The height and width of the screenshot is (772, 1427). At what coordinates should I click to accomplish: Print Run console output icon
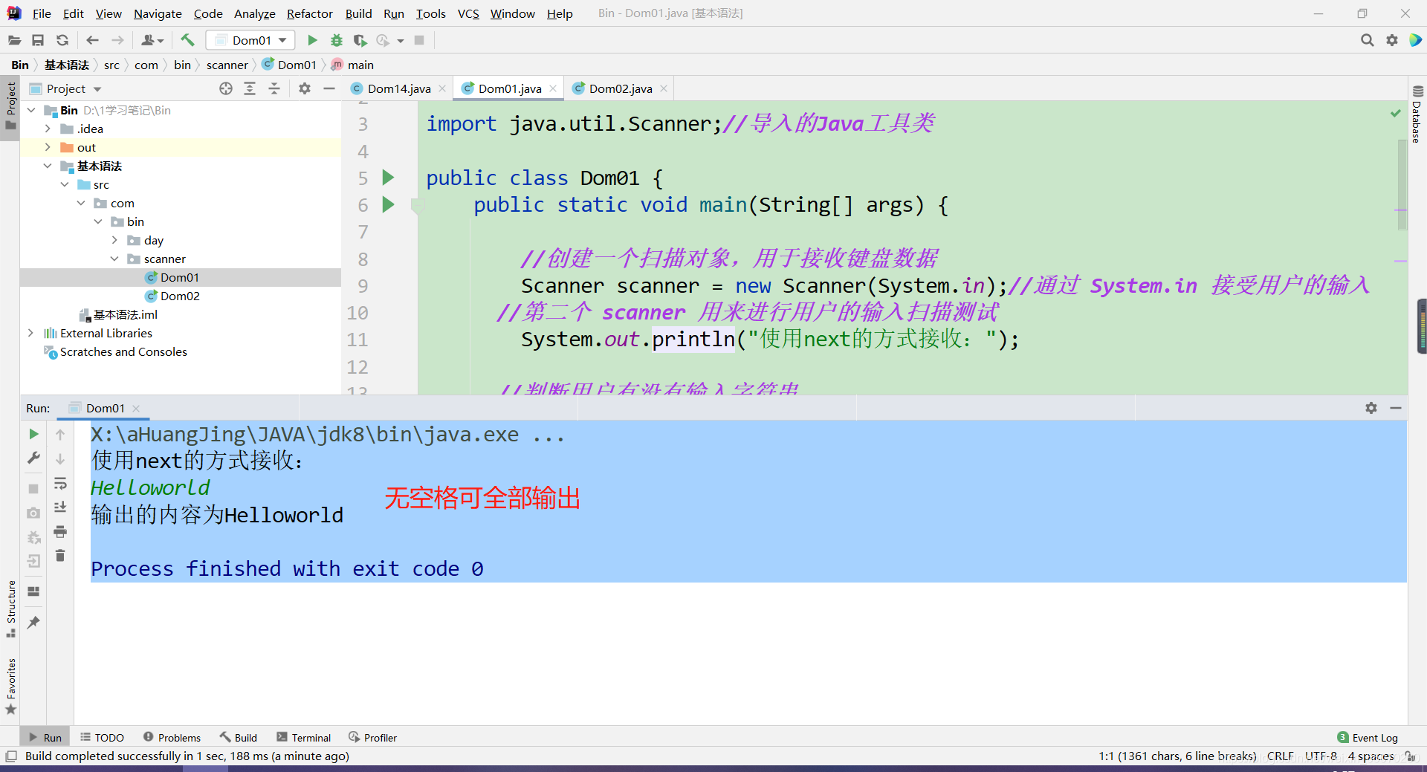[x=60, y=531]
